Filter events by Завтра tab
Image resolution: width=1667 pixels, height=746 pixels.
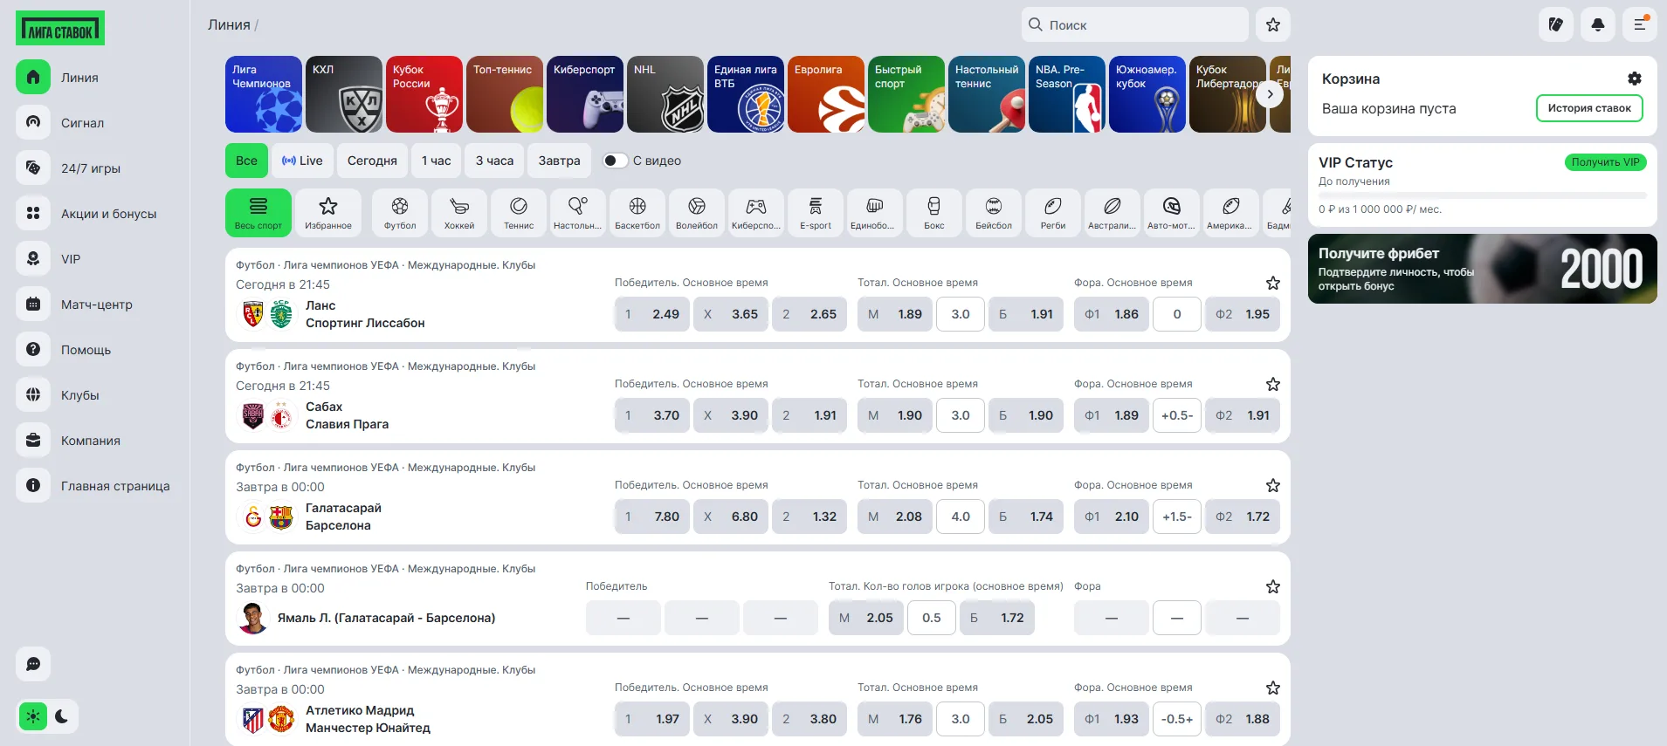[559, 161]
